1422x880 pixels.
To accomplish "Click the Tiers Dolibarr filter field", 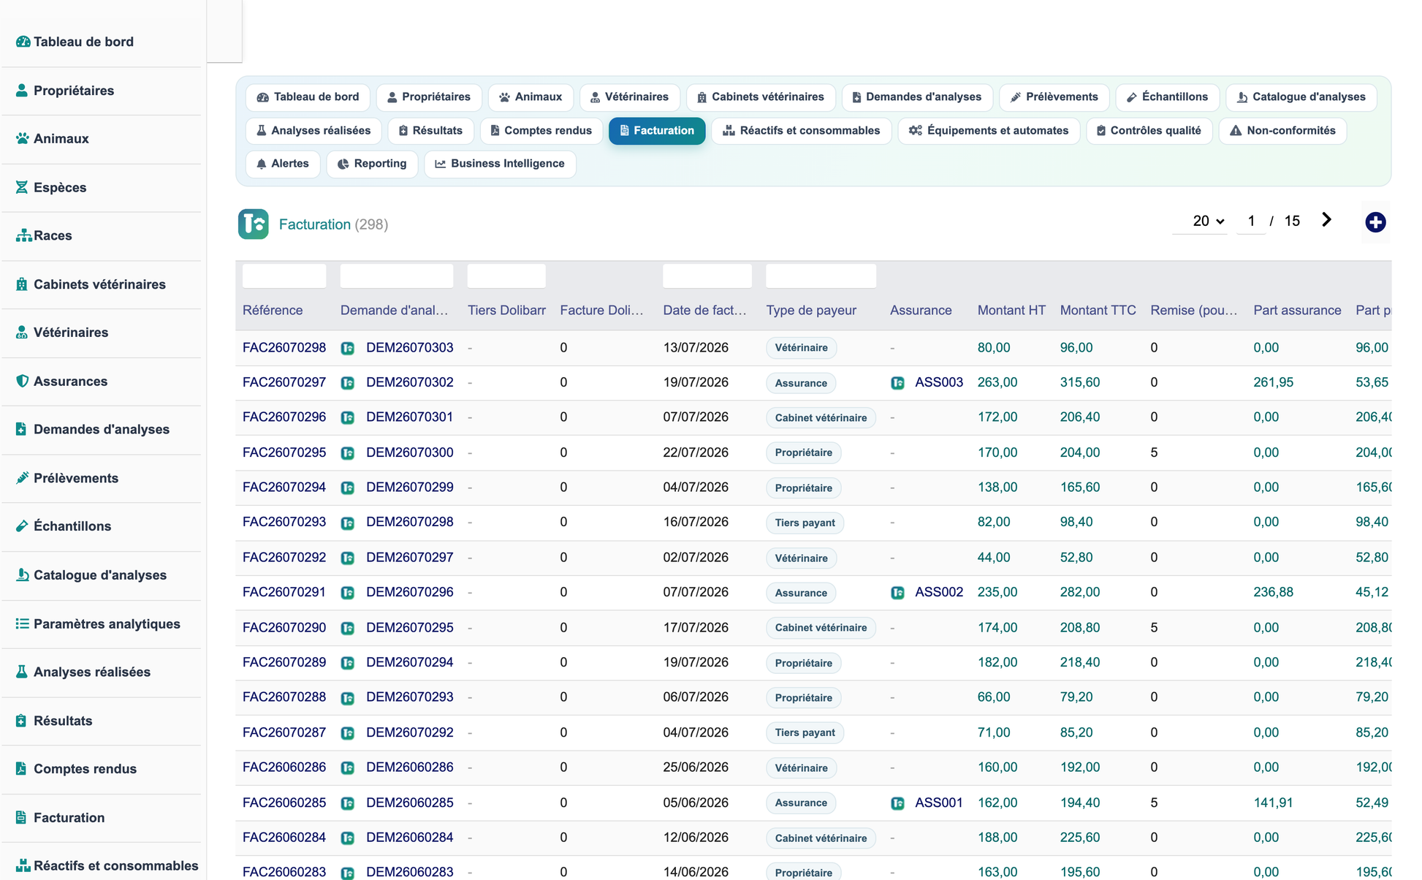I will tap(506, 276).
